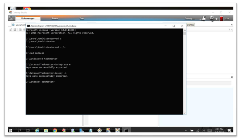Screen dimensions: 240x138
Task: Click the database cylinder taskbar icon
Action: pos(73,130)
